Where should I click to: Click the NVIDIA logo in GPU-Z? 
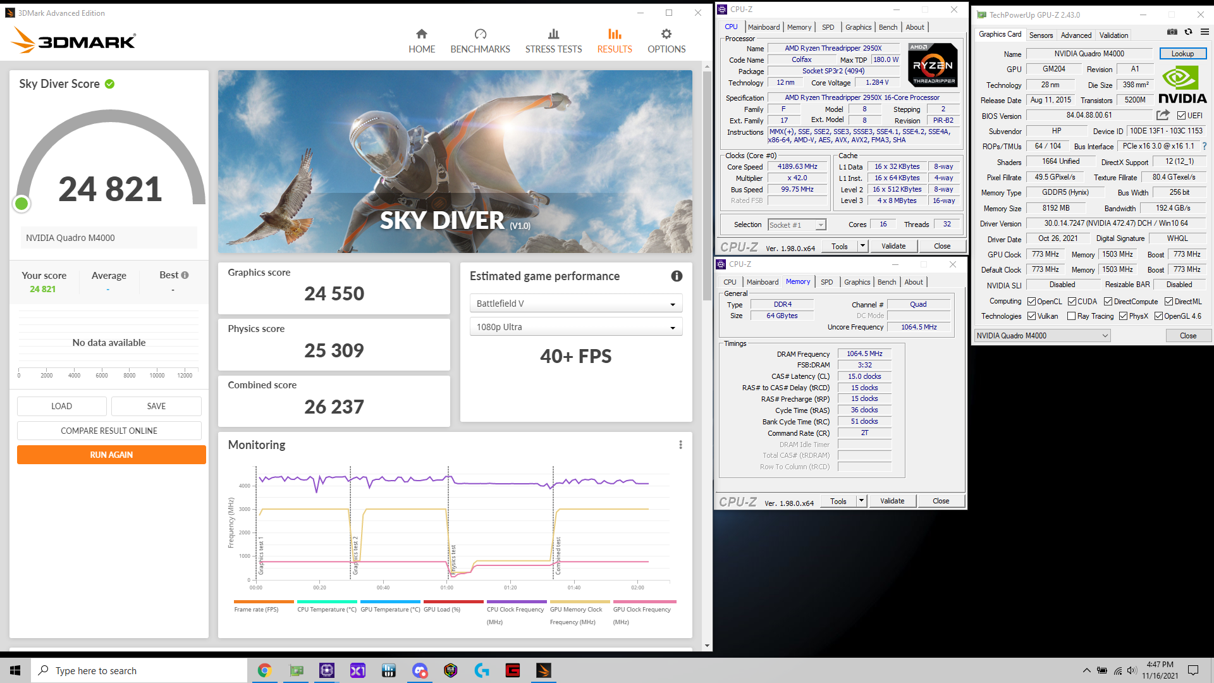click(1182, 85)
